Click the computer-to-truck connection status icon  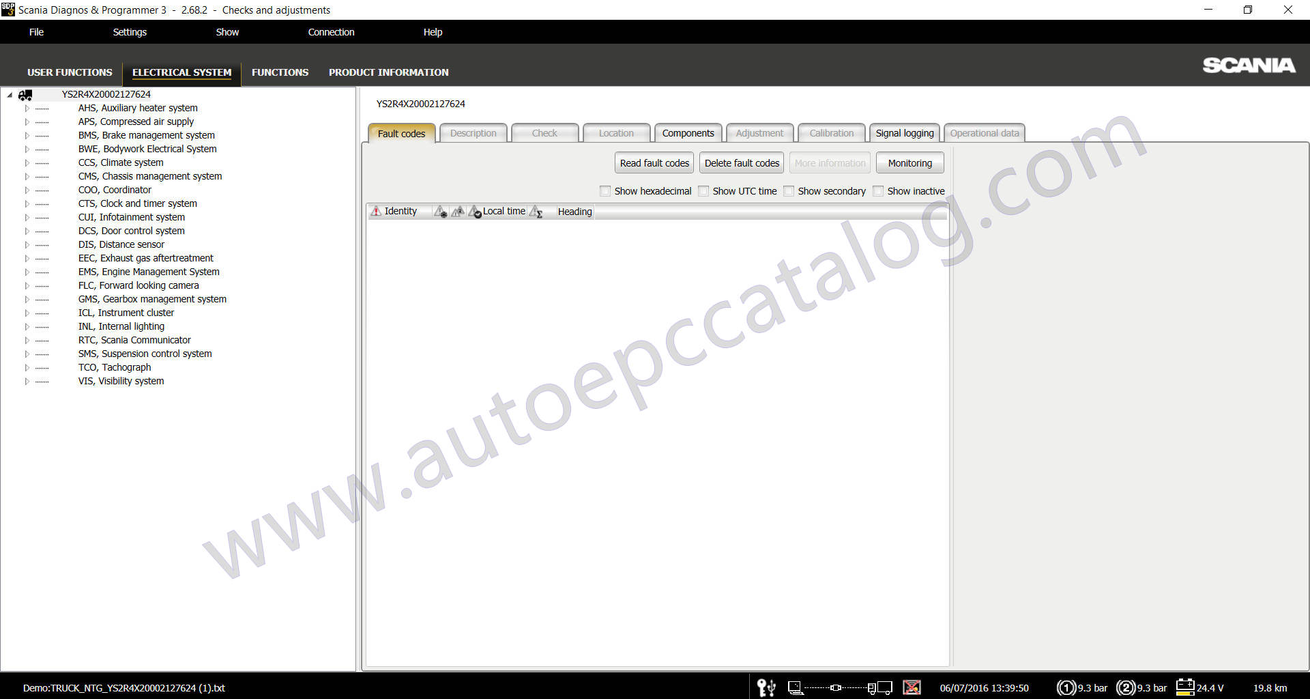coord(839,687)
